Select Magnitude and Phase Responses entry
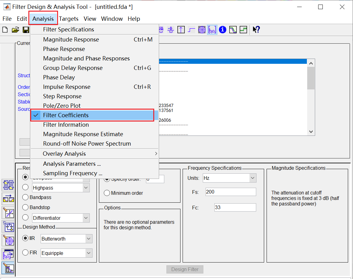 94,59
